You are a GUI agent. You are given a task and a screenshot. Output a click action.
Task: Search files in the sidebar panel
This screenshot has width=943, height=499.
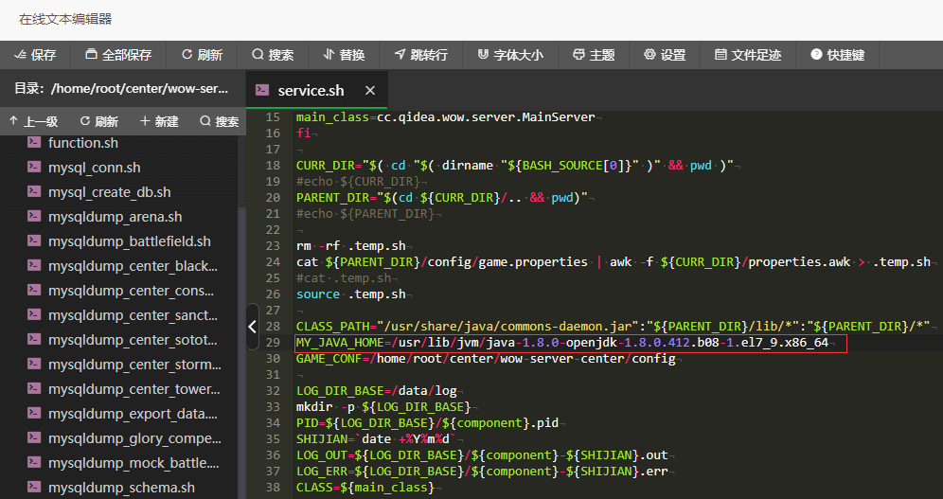pyautogui.click(x=219, y=121)
